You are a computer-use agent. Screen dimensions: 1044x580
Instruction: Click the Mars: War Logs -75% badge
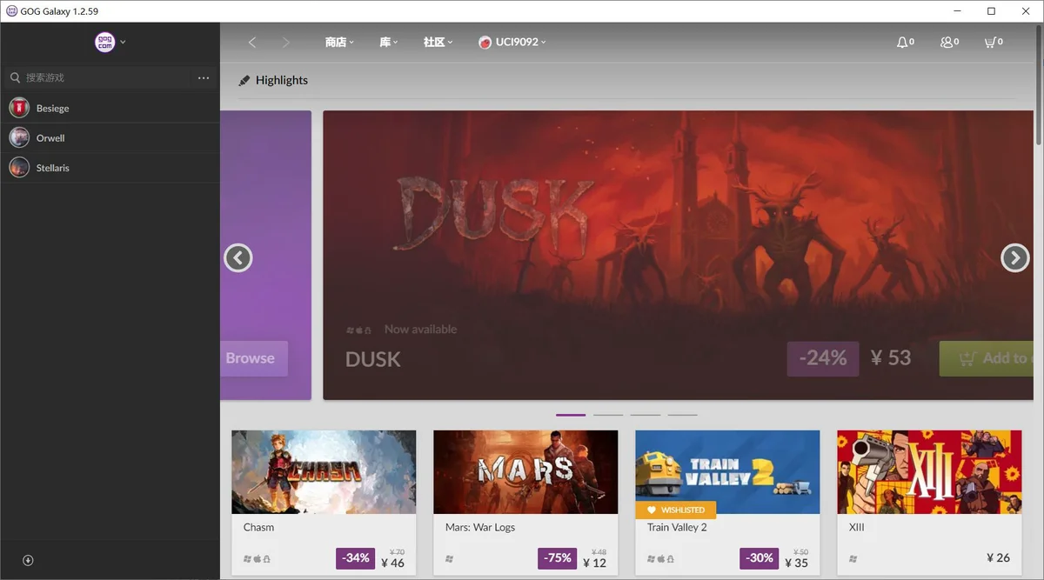tap(558, 558)
